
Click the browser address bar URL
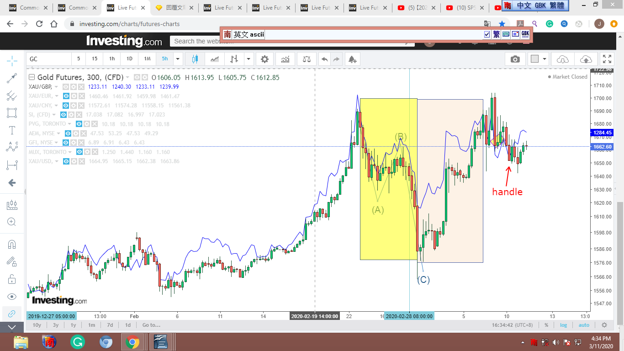(x=129, y=24)
